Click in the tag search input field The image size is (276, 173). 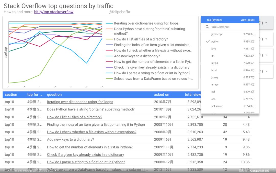232,27
